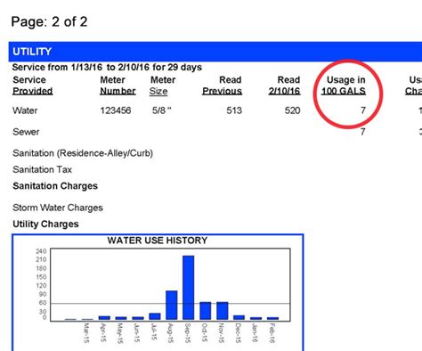The height and width of the screenshot is (351, 422).
Task: Click the Nov-15 bar in the chart
Action: [x=223, y=311]
